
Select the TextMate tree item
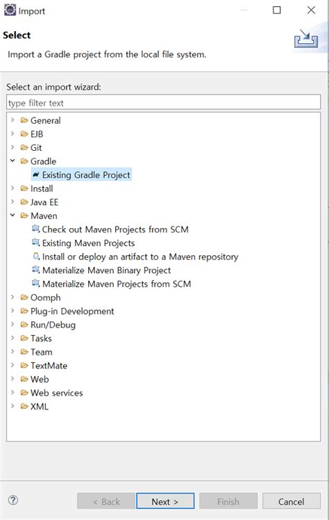pyautogui.click(x=49, y=366)
